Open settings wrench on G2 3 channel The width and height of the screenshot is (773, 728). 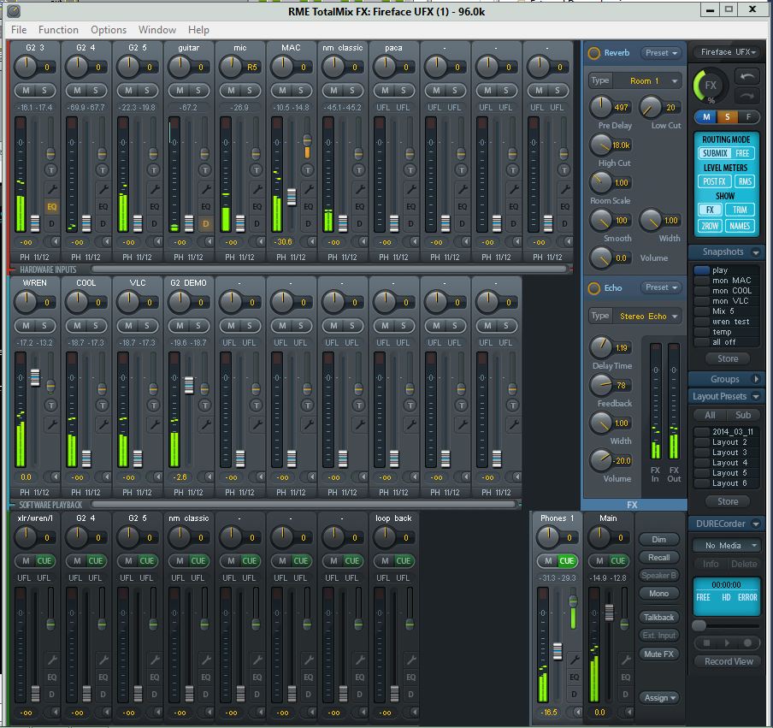coord(52,188)
